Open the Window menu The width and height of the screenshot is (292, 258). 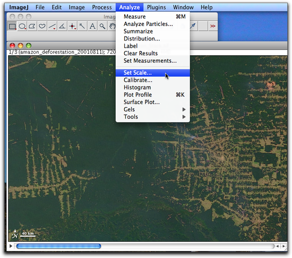[184, 7]
